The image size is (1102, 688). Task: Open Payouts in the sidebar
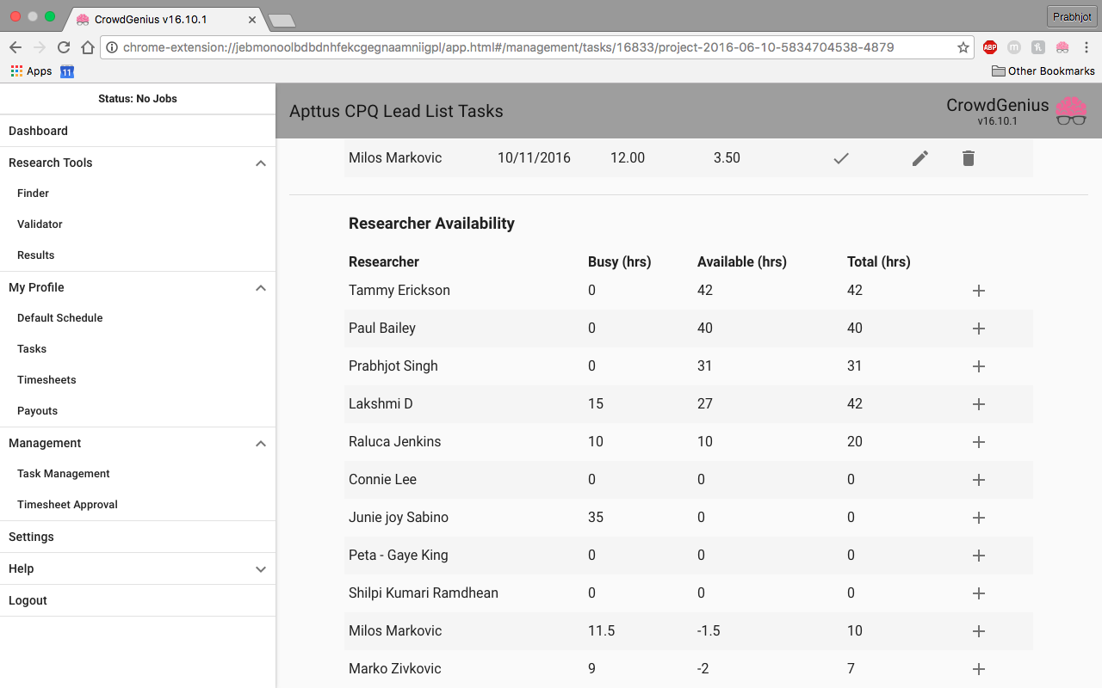click(x=138, y=411)
